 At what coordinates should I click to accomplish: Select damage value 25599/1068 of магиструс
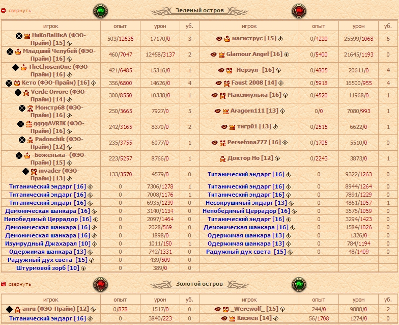[358, 39]
